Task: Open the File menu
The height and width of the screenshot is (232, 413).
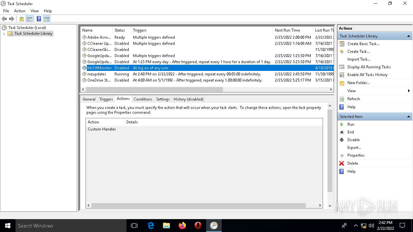Action: [x=6, y=11]
